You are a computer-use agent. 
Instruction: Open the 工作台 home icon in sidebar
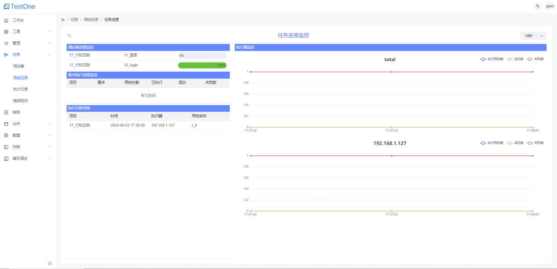pos(6,20)
